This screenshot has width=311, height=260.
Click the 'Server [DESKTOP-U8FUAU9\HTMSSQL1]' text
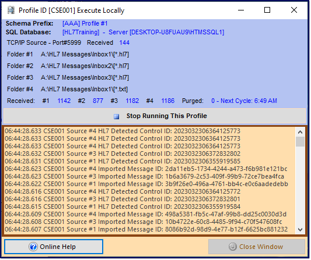[166, 32]
